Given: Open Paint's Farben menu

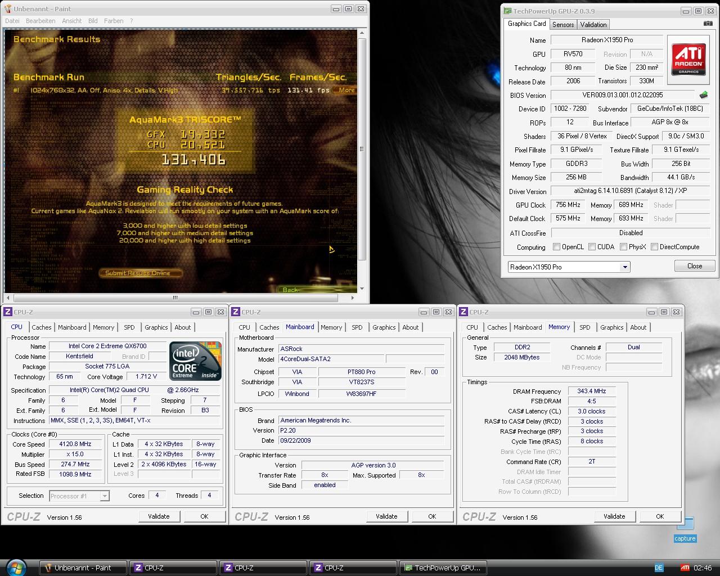Looking at the screenshot, I should coord(114,21).
